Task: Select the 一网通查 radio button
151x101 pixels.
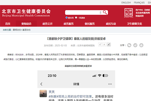Action: click(x=76, y=18)
